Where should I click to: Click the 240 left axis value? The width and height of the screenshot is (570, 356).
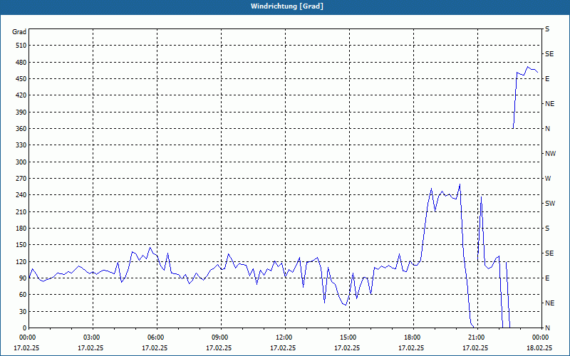click(21, 195)
